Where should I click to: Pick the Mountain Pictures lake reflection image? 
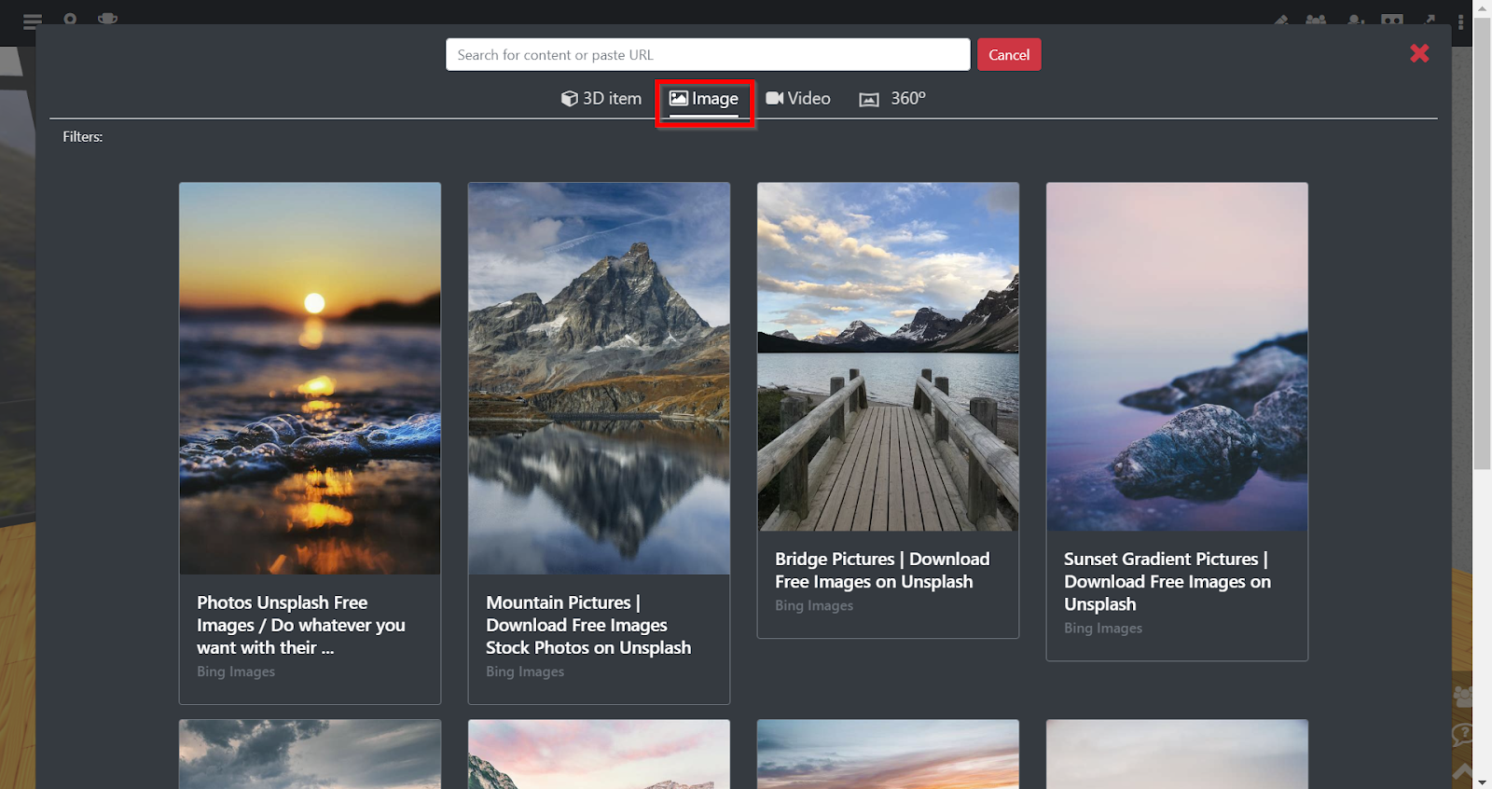click(x=599, y=378)
